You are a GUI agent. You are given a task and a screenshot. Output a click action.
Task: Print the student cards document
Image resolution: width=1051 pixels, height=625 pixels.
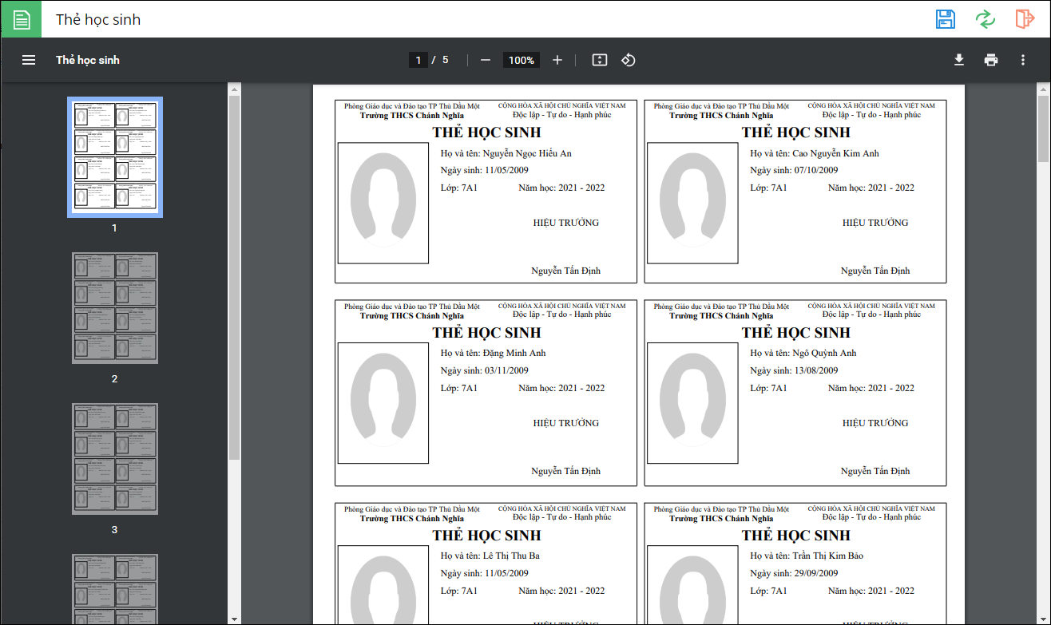(x=991, y=60)
